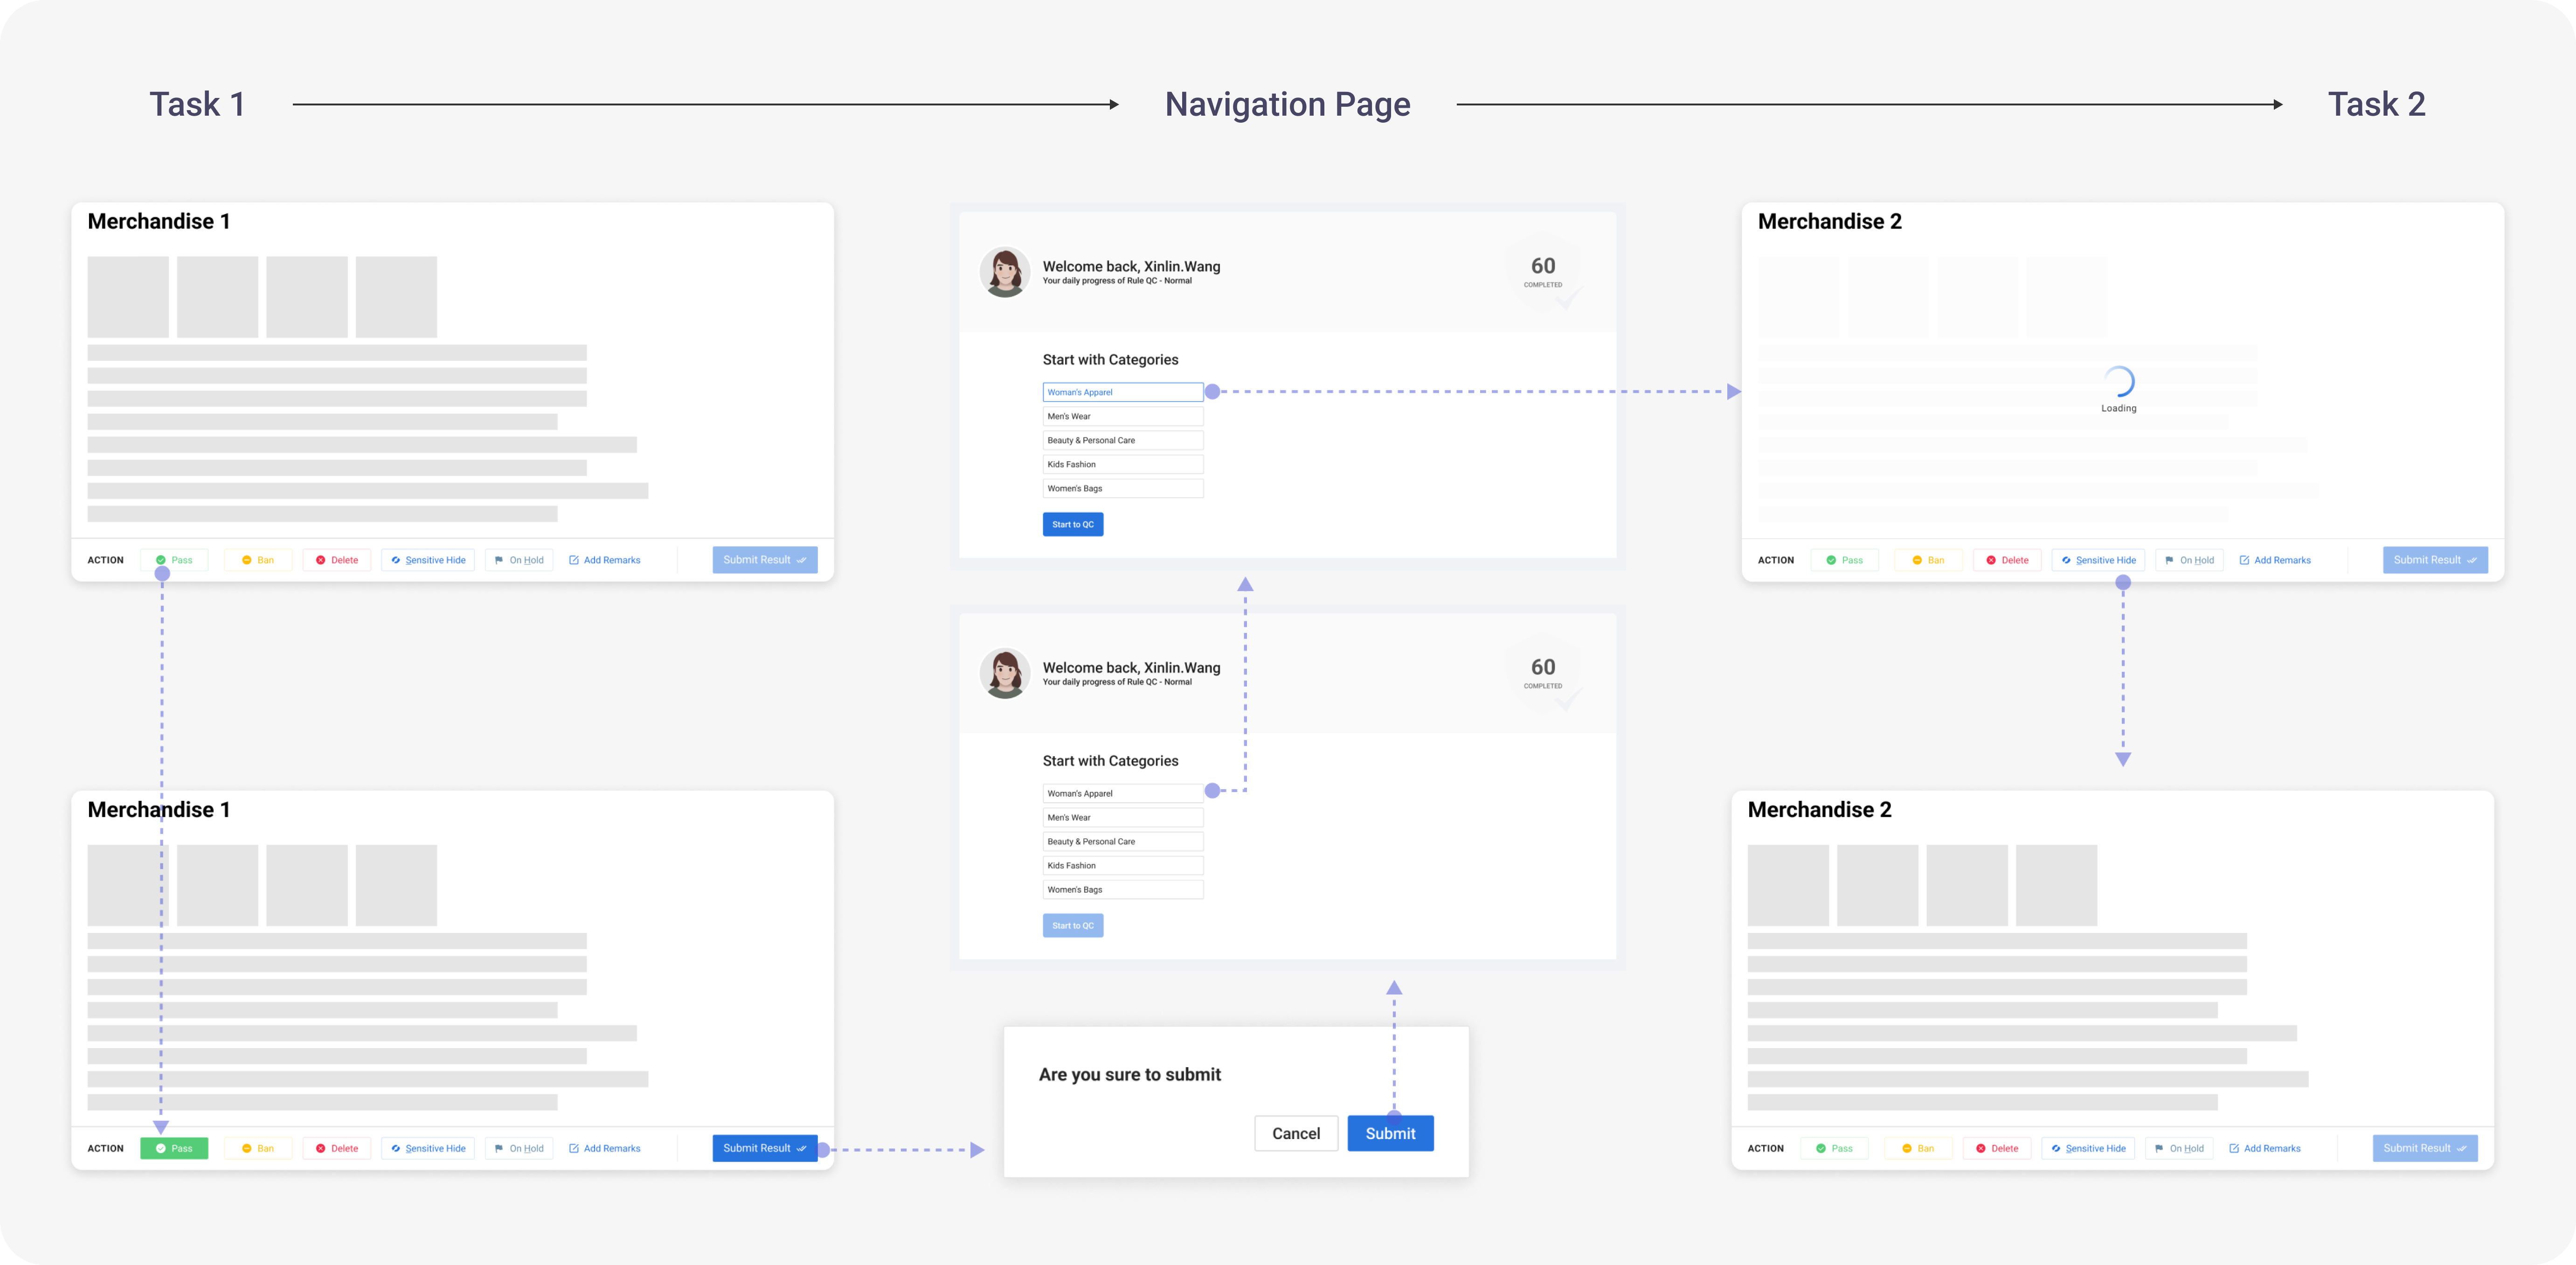The width and height of the screenshot is (2576, 1265).
Task: Click user avatar in upper navigation page
Action: coord(1005,272)
